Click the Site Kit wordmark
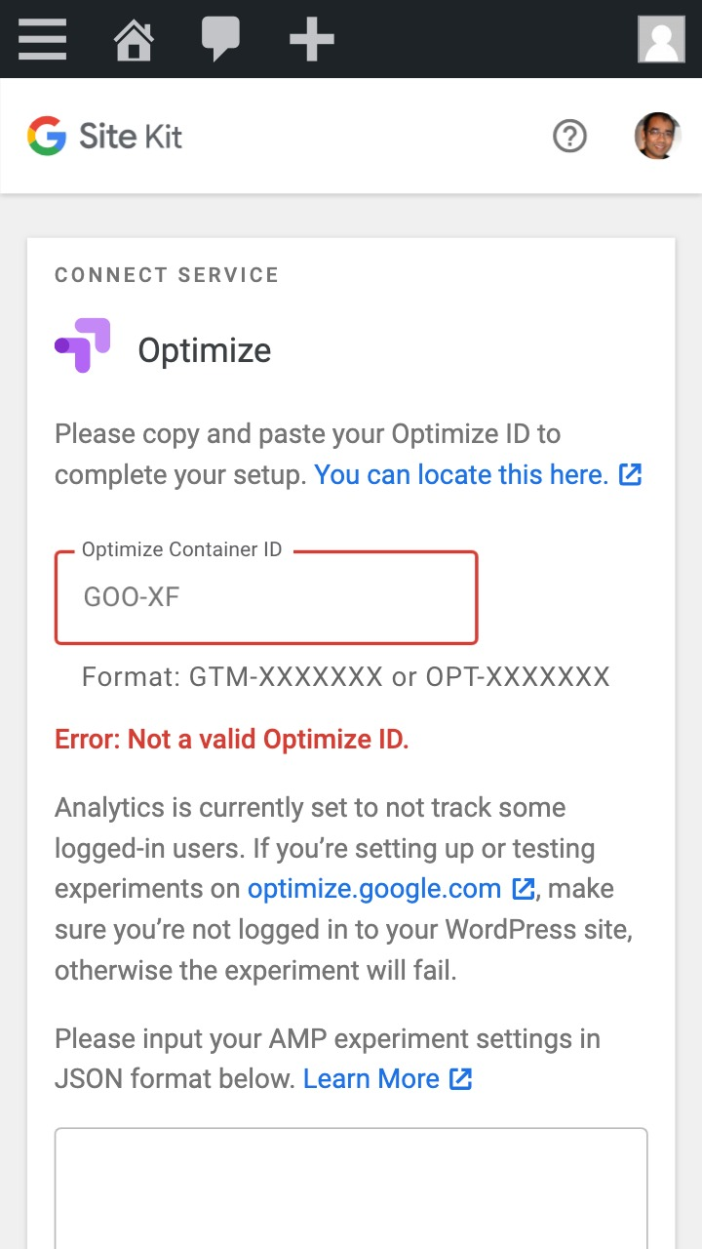 [x=129, y=136]
